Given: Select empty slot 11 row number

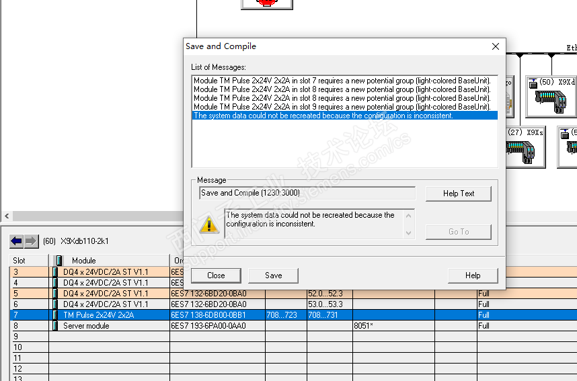Looking at the screenshot, I should point(17,357).
